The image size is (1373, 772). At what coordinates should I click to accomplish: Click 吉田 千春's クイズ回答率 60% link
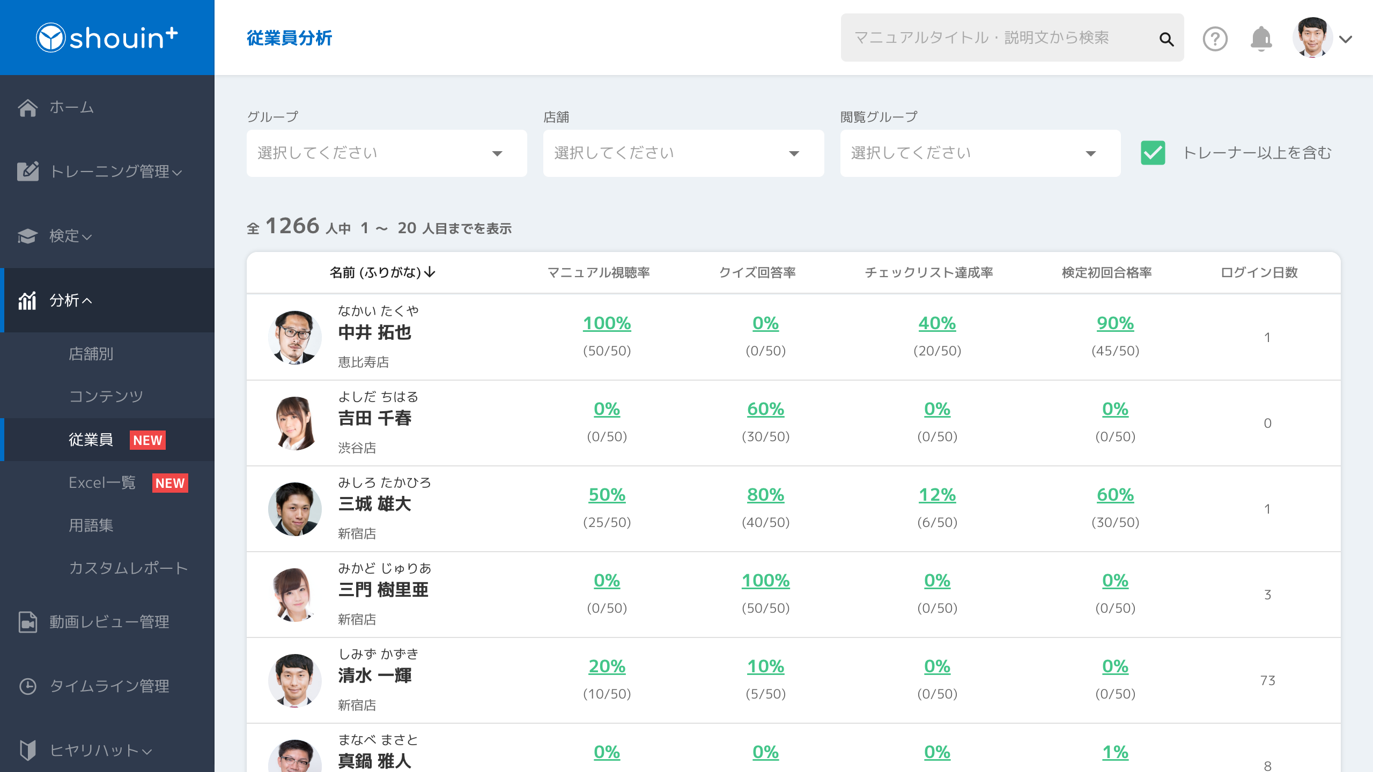coord(765,409)
